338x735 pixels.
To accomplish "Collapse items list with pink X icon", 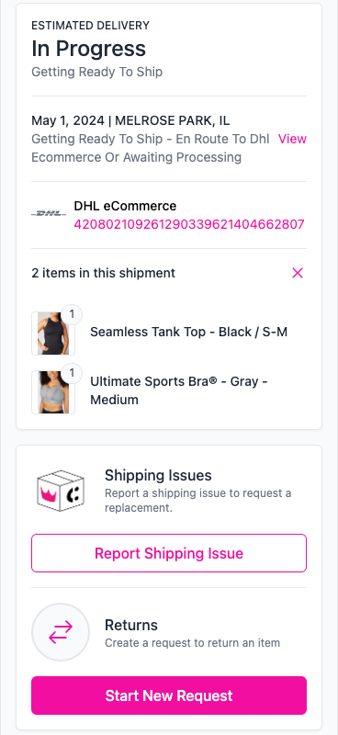I will (x=298, y=273).
